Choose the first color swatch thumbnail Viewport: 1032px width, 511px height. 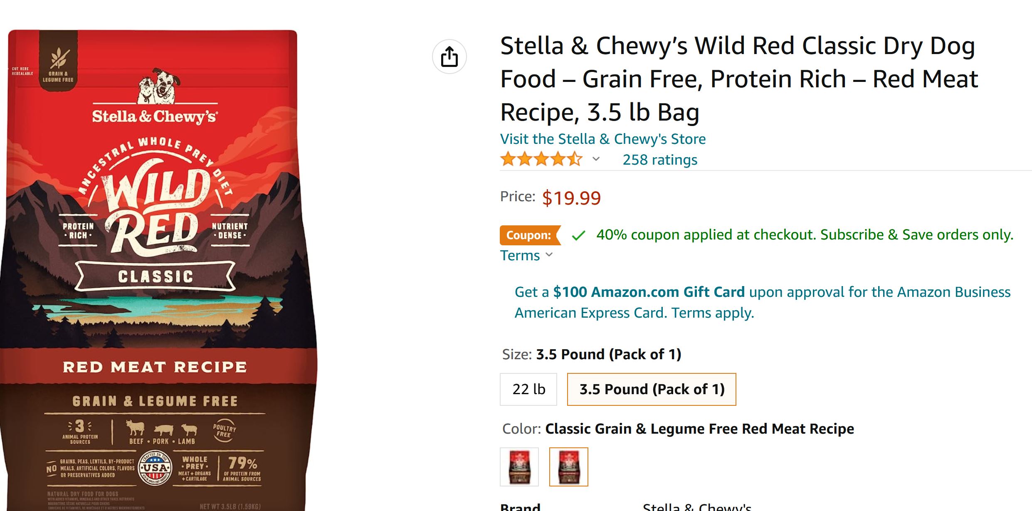pyautogui.click(x=519, y=467)
